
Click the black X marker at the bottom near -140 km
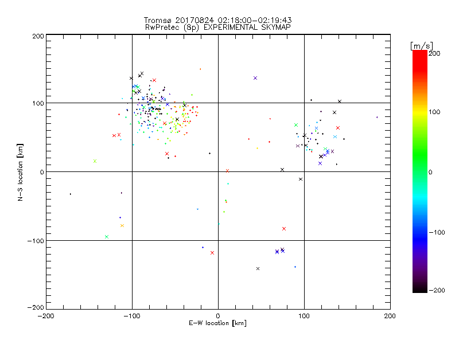(258, 268)
